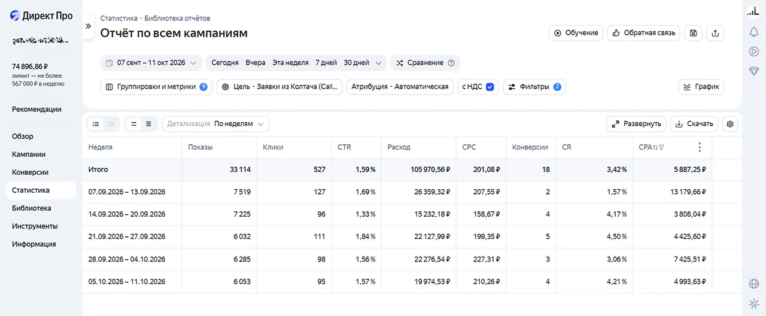Enable Сравнение period comparison

click(425, 63)
